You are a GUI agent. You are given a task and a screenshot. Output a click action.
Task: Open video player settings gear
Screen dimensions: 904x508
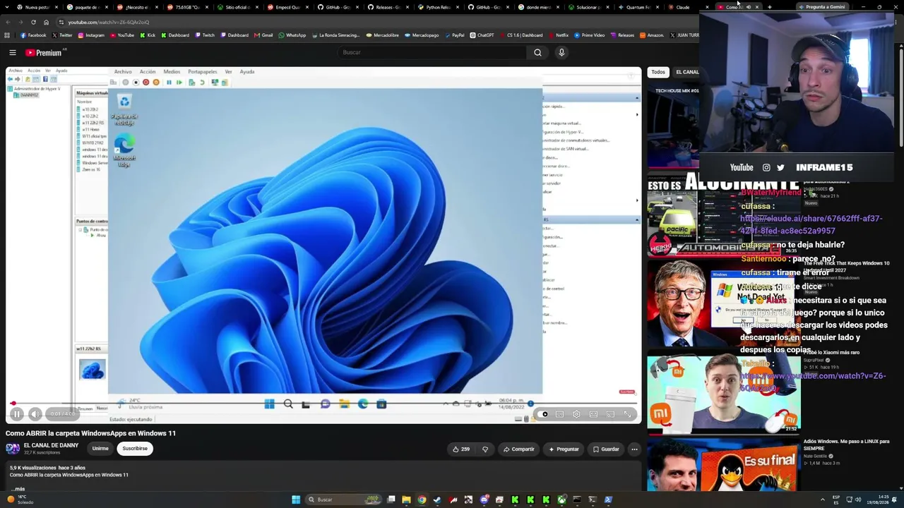tap(576, 414)
